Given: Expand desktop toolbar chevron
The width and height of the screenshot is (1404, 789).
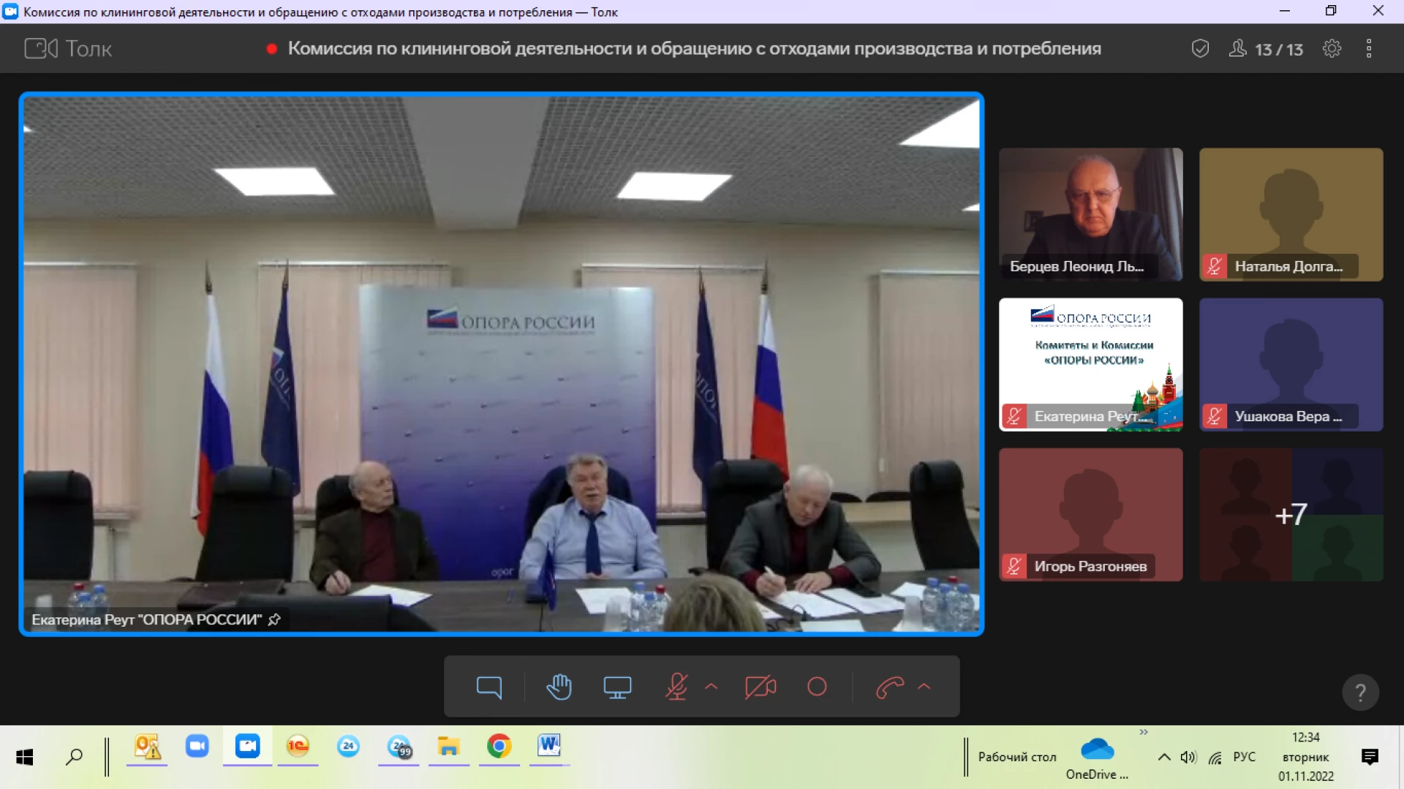Looking at the screenshot, I should click(x=1144, y=732).
